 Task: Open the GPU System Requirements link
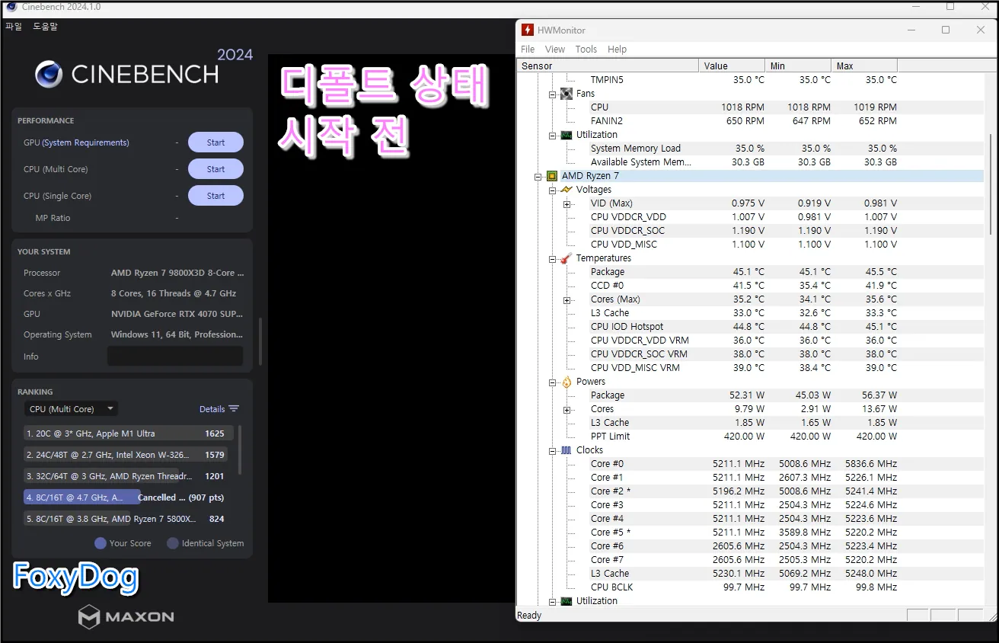click(x=85, y=142)
